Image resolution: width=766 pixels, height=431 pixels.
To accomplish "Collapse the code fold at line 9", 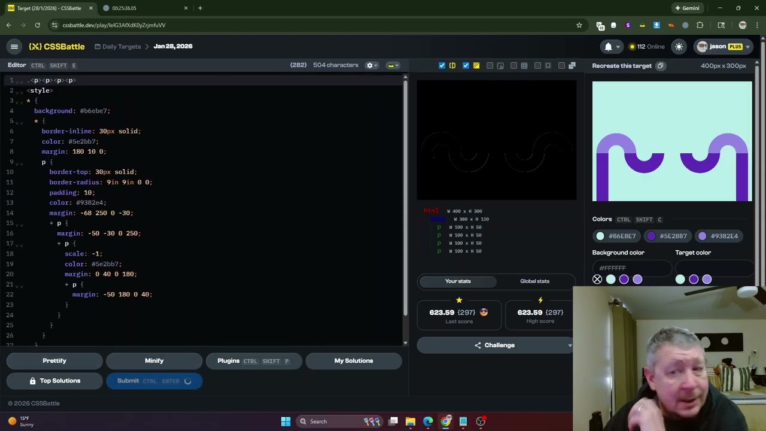I will 20,164.
